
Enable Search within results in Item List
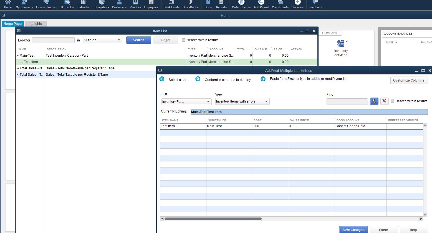[184, 40]
